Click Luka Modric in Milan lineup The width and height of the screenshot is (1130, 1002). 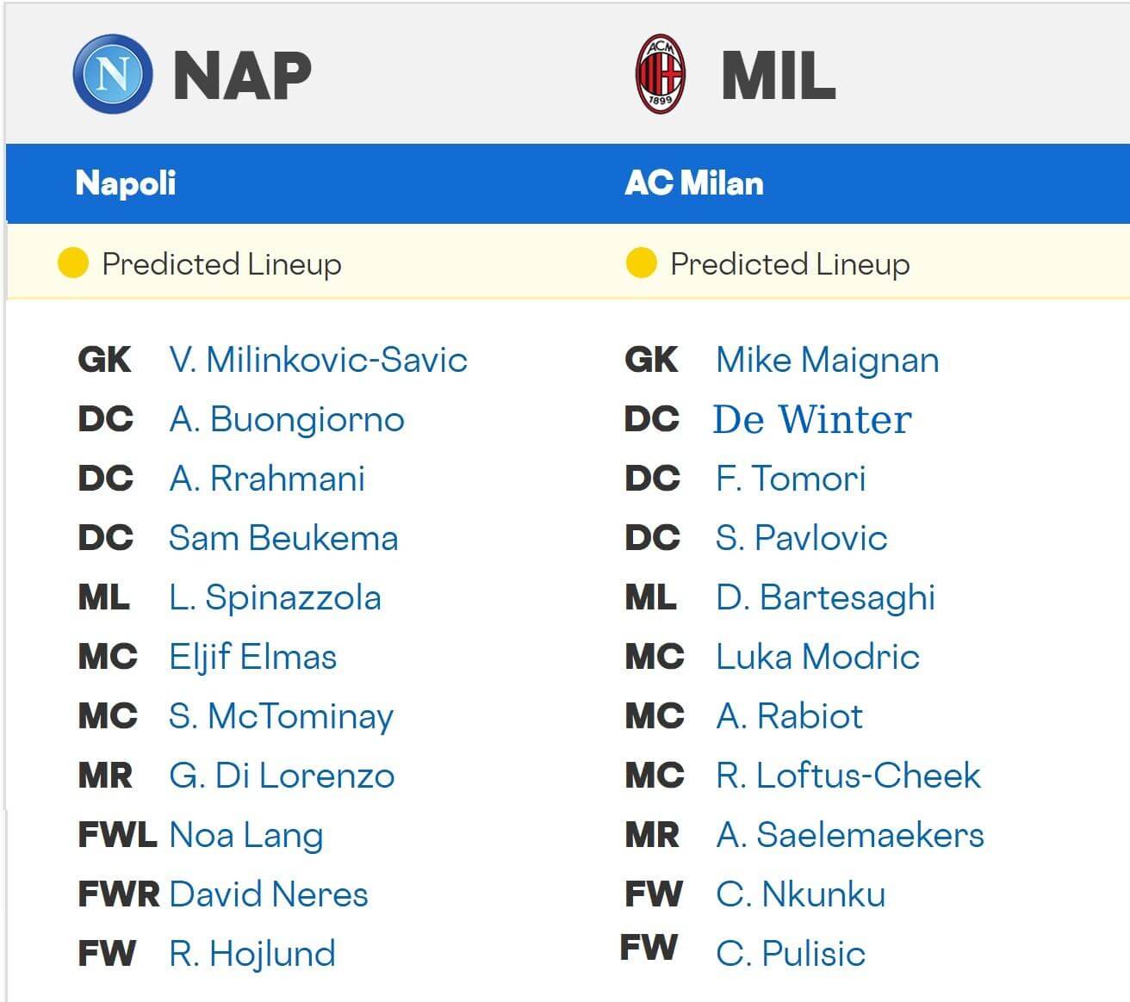tap(816, 657)
